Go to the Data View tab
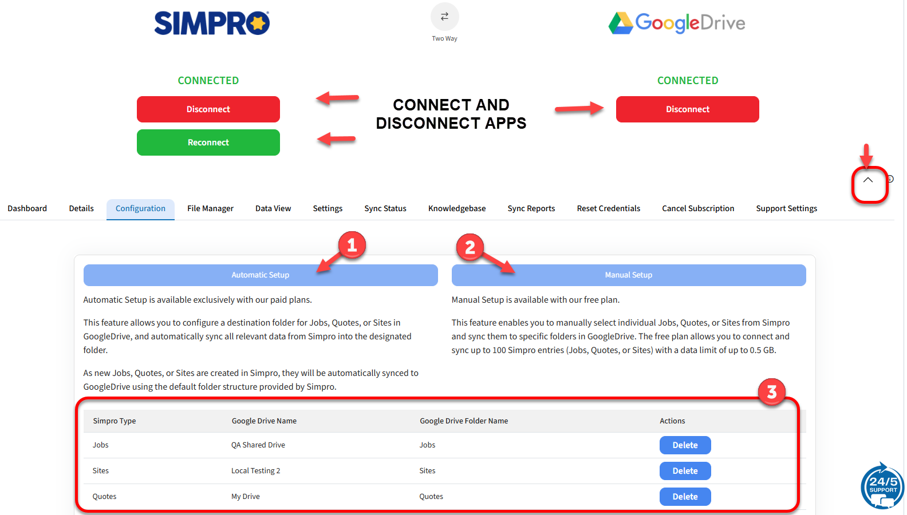The height and width of the screenshot is (515, 907). tap(273, 209)
